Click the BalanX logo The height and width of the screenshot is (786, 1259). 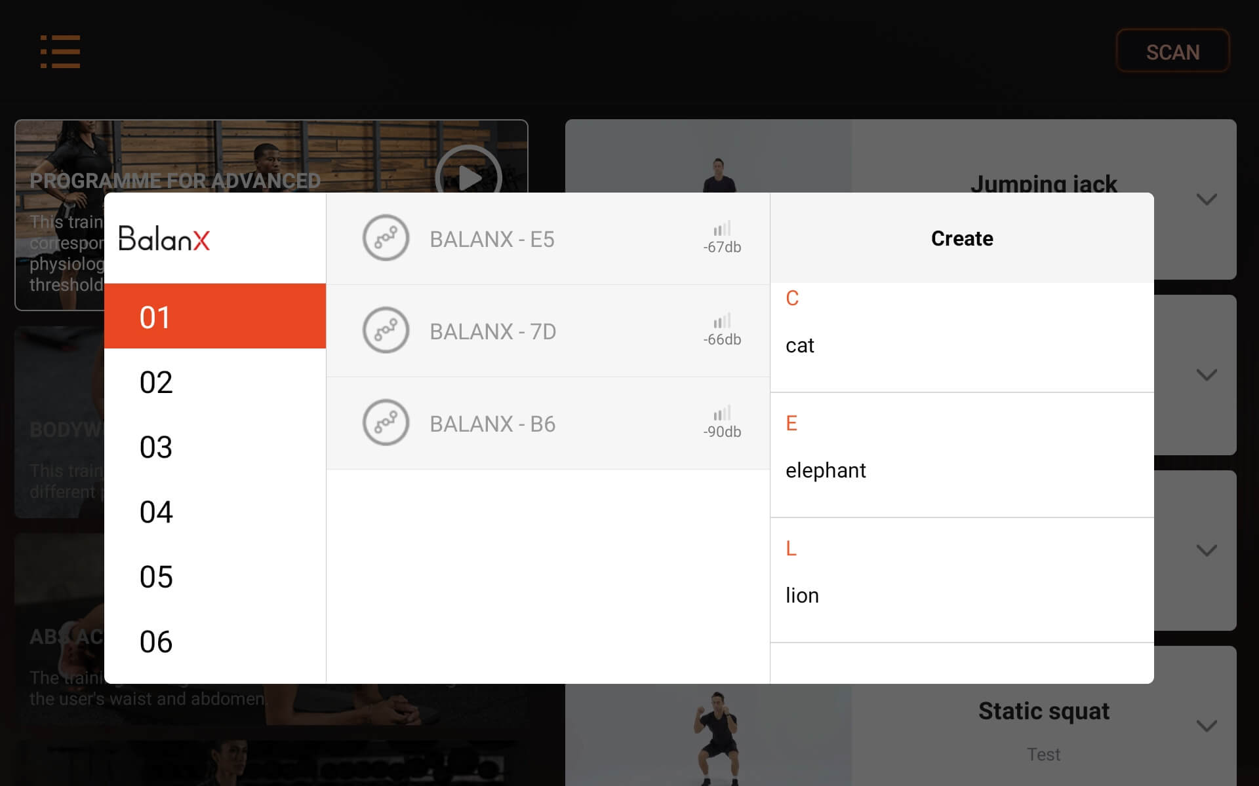click(x=164, y=238)
